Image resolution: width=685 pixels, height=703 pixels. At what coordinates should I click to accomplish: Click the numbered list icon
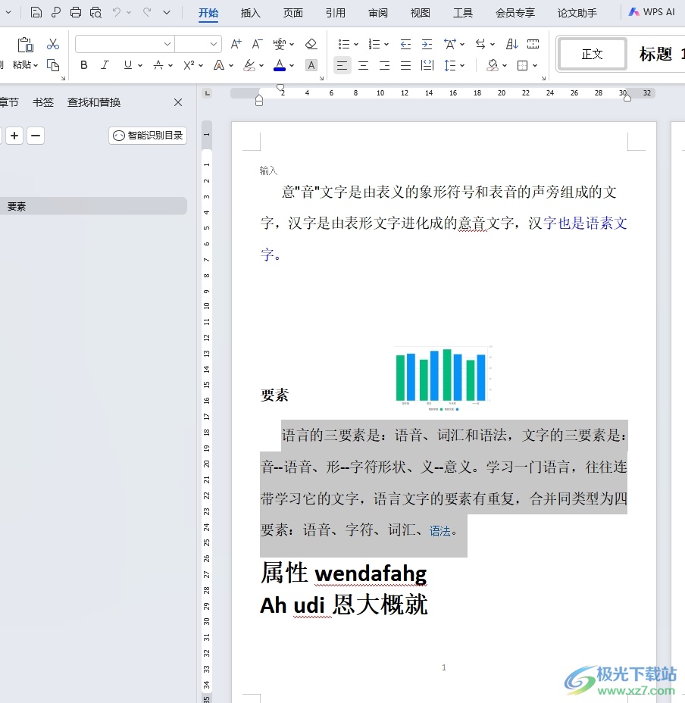[374, 44]
